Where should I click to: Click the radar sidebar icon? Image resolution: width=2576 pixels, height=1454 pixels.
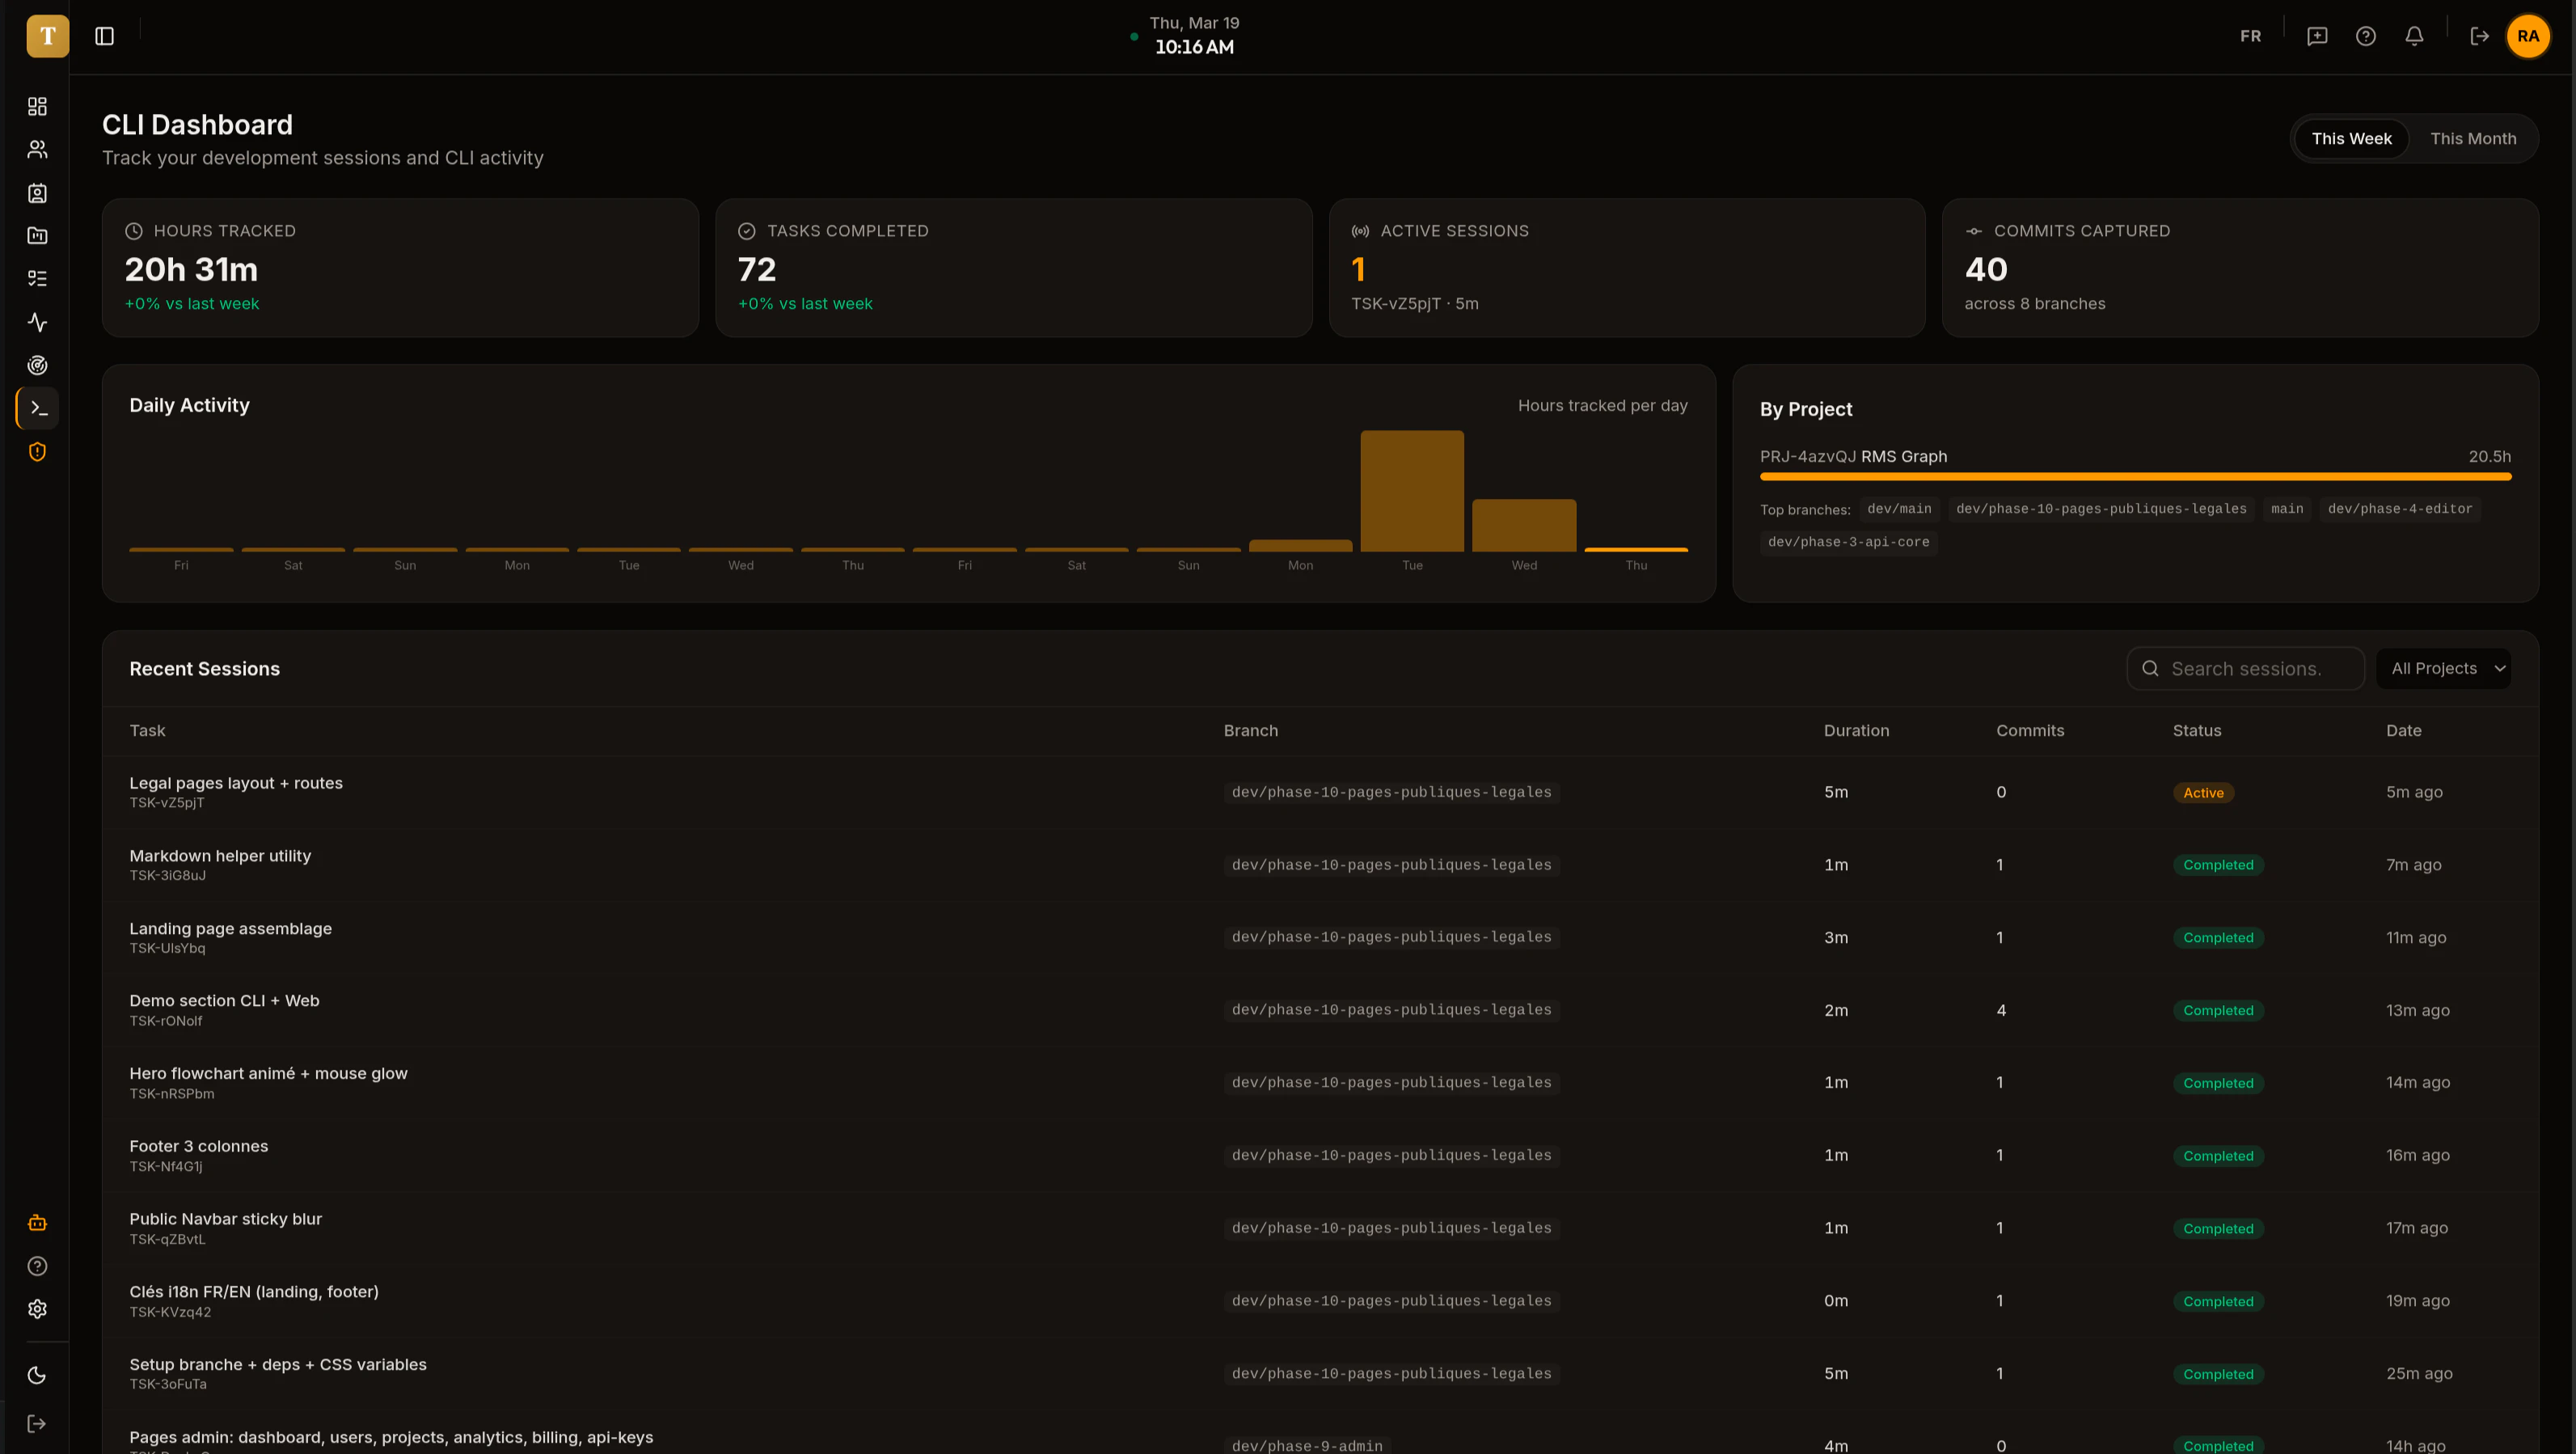(x=37, y=366)
